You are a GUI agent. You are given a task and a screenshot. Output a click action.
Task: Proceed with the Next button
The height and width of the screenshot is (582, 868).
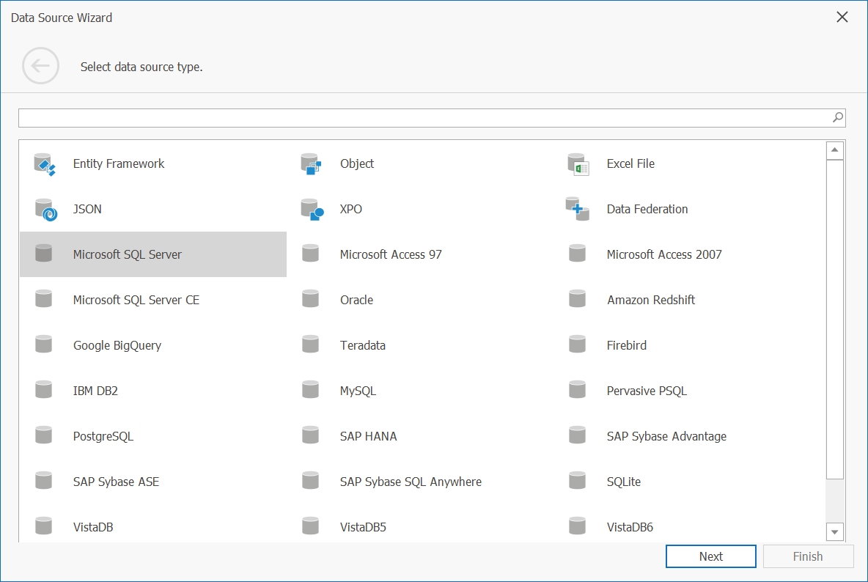[x=711, y=556]
